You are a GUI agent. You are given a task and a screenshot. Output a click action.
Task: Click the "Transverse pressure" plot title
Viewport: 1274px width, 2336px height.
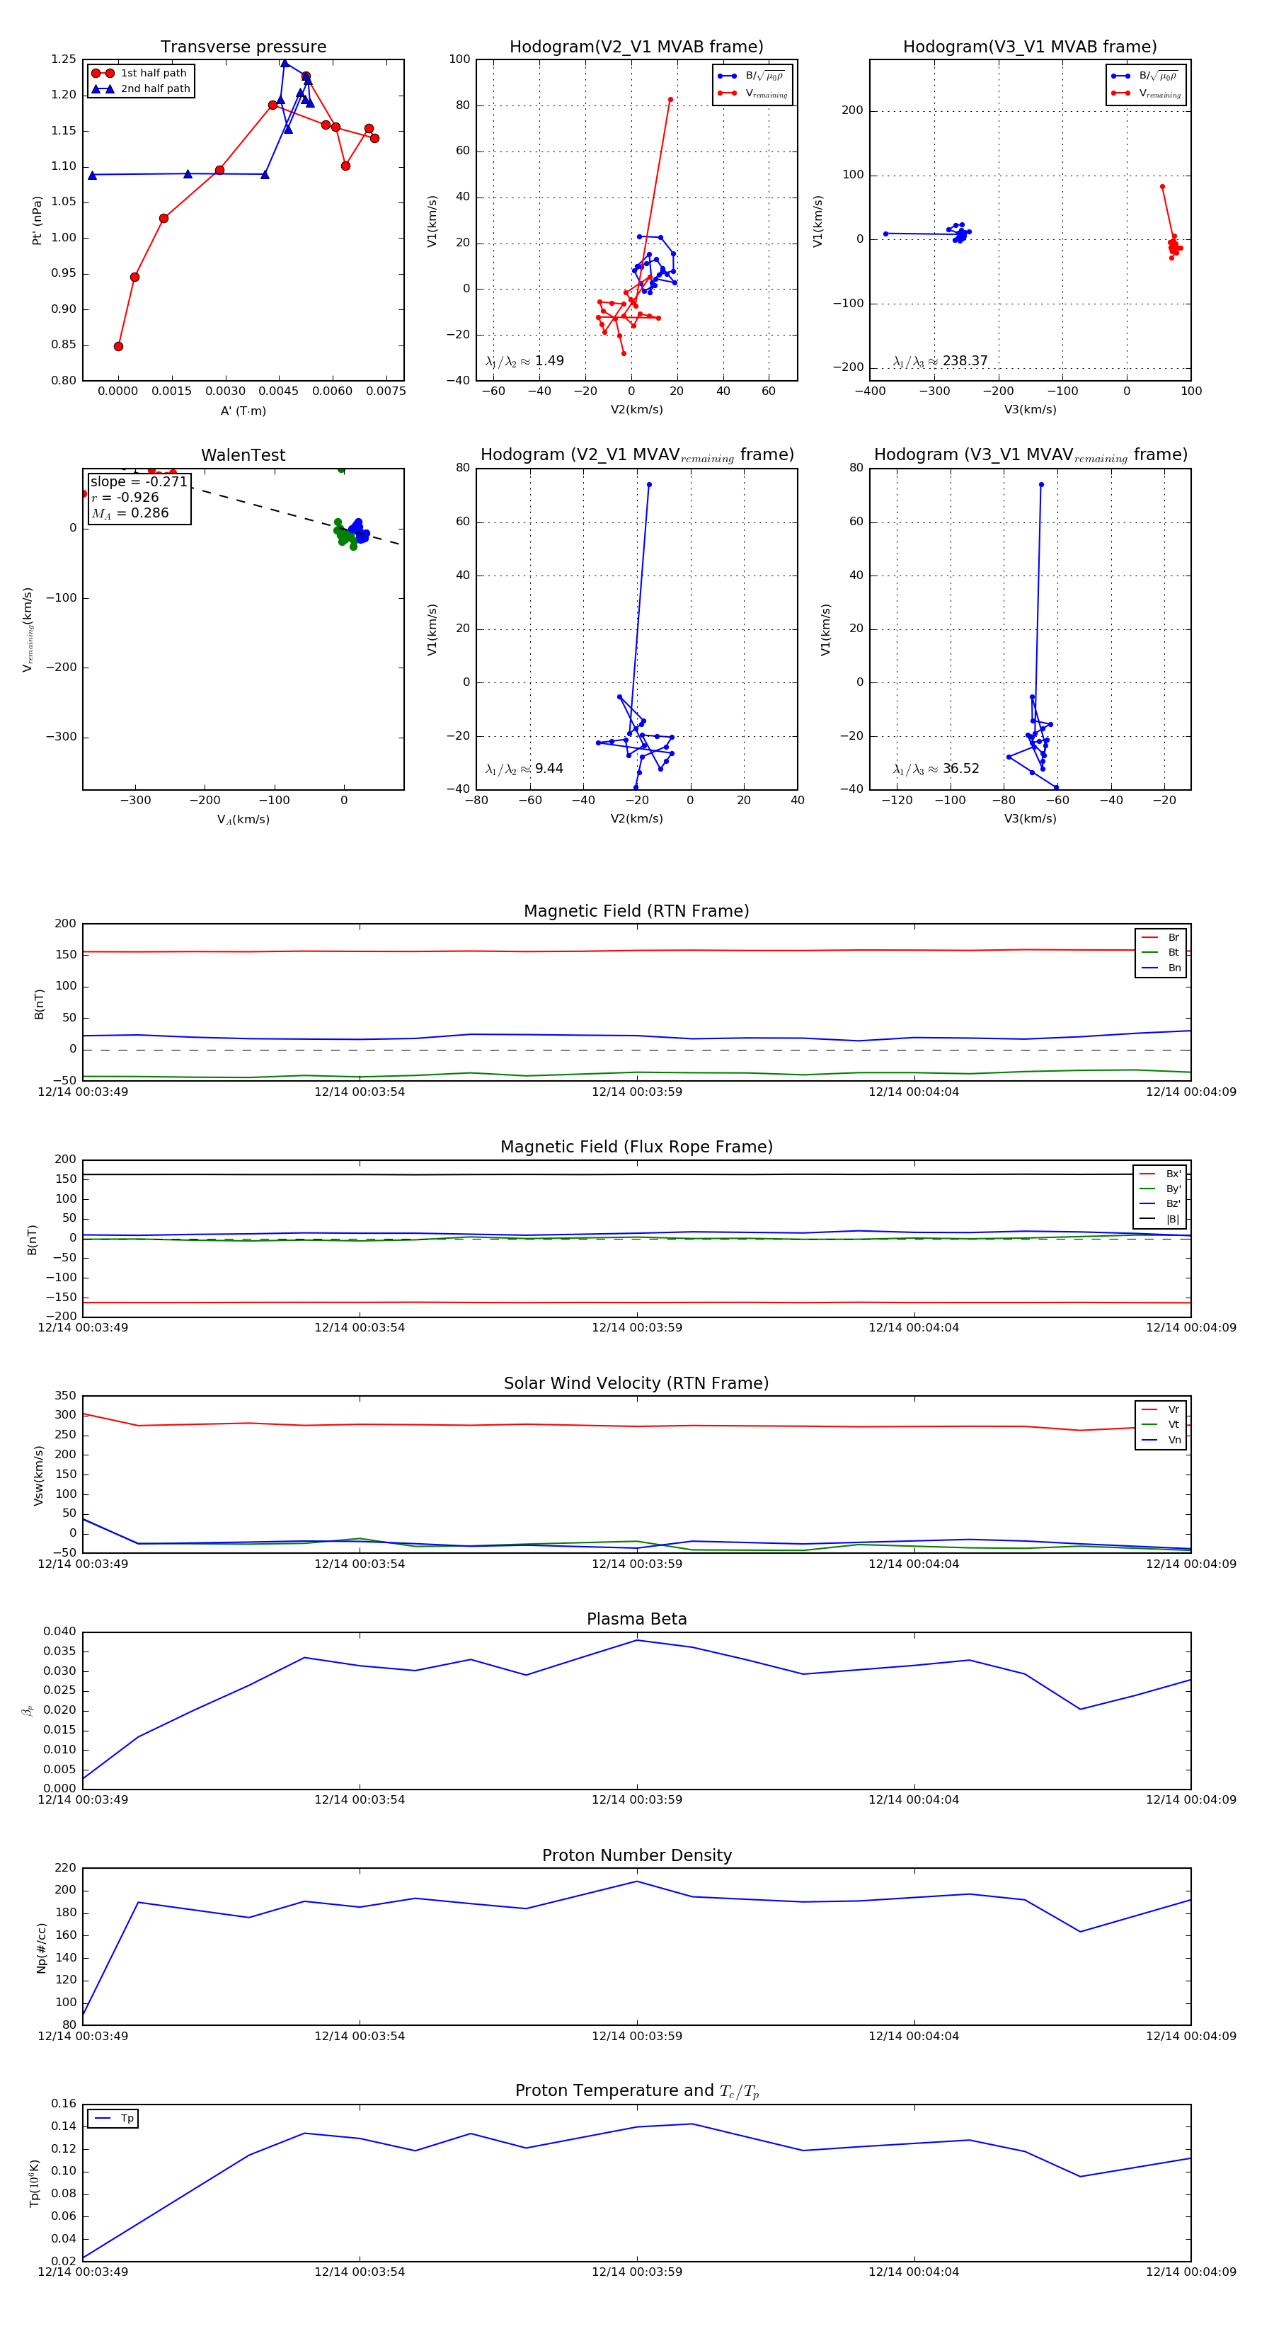[x=243, y=47]
